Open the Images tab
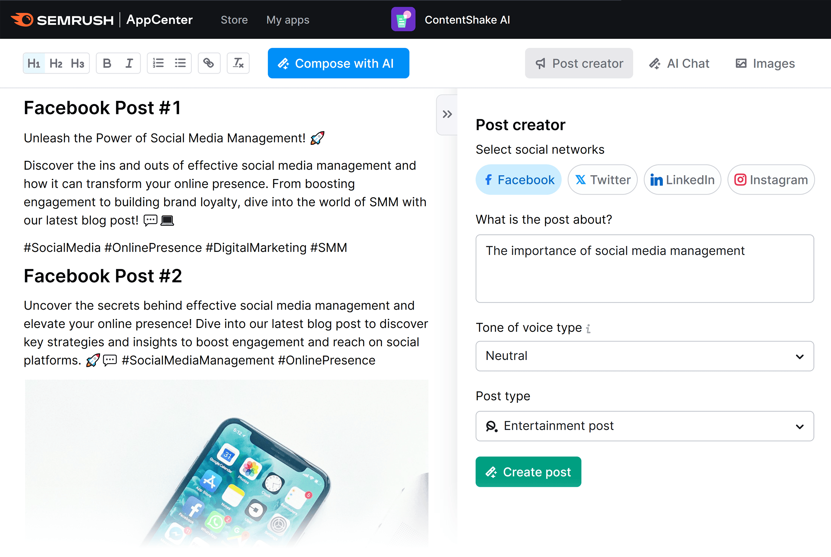 (765, 63)
